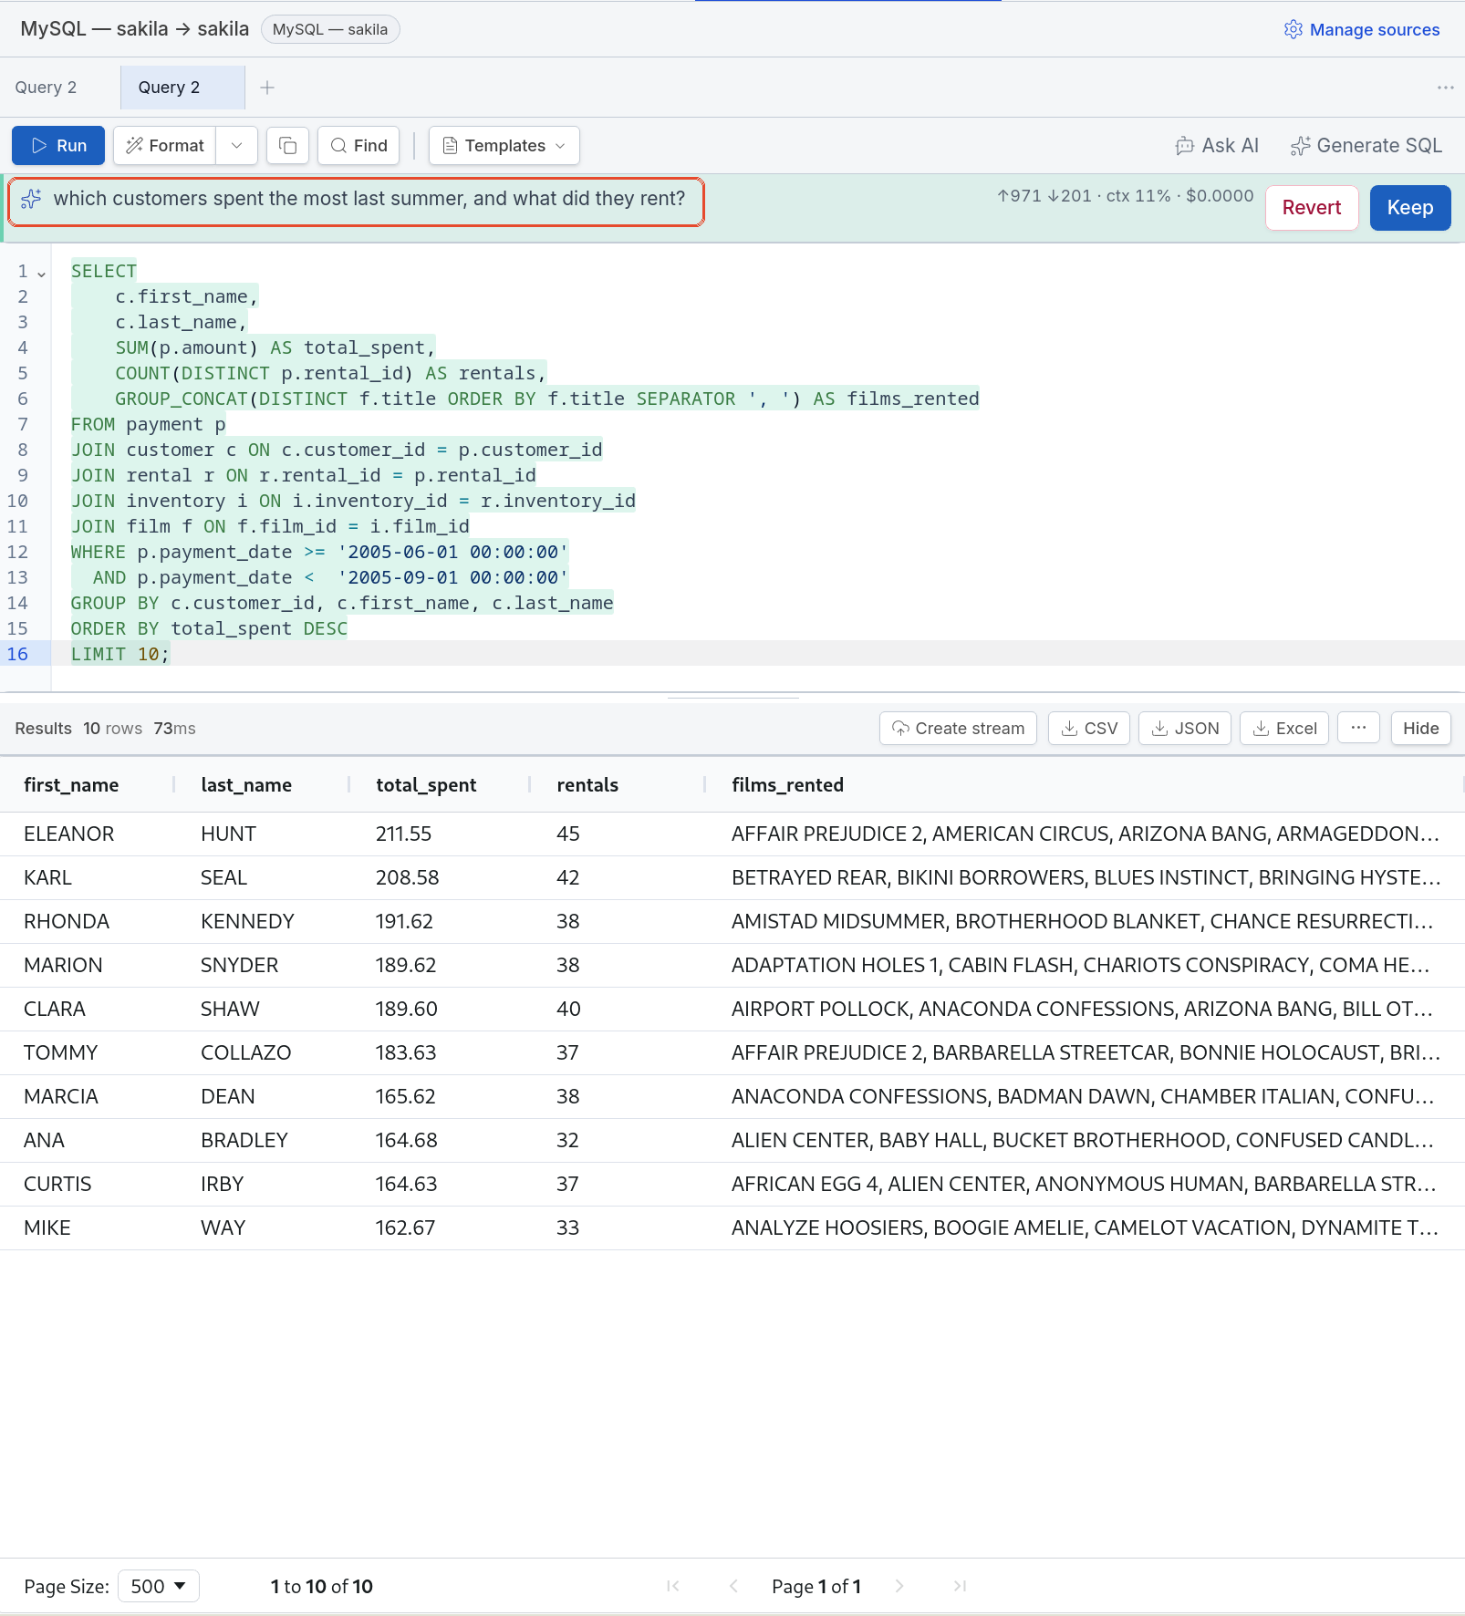Open the Format options dropdown arrow

237,146
